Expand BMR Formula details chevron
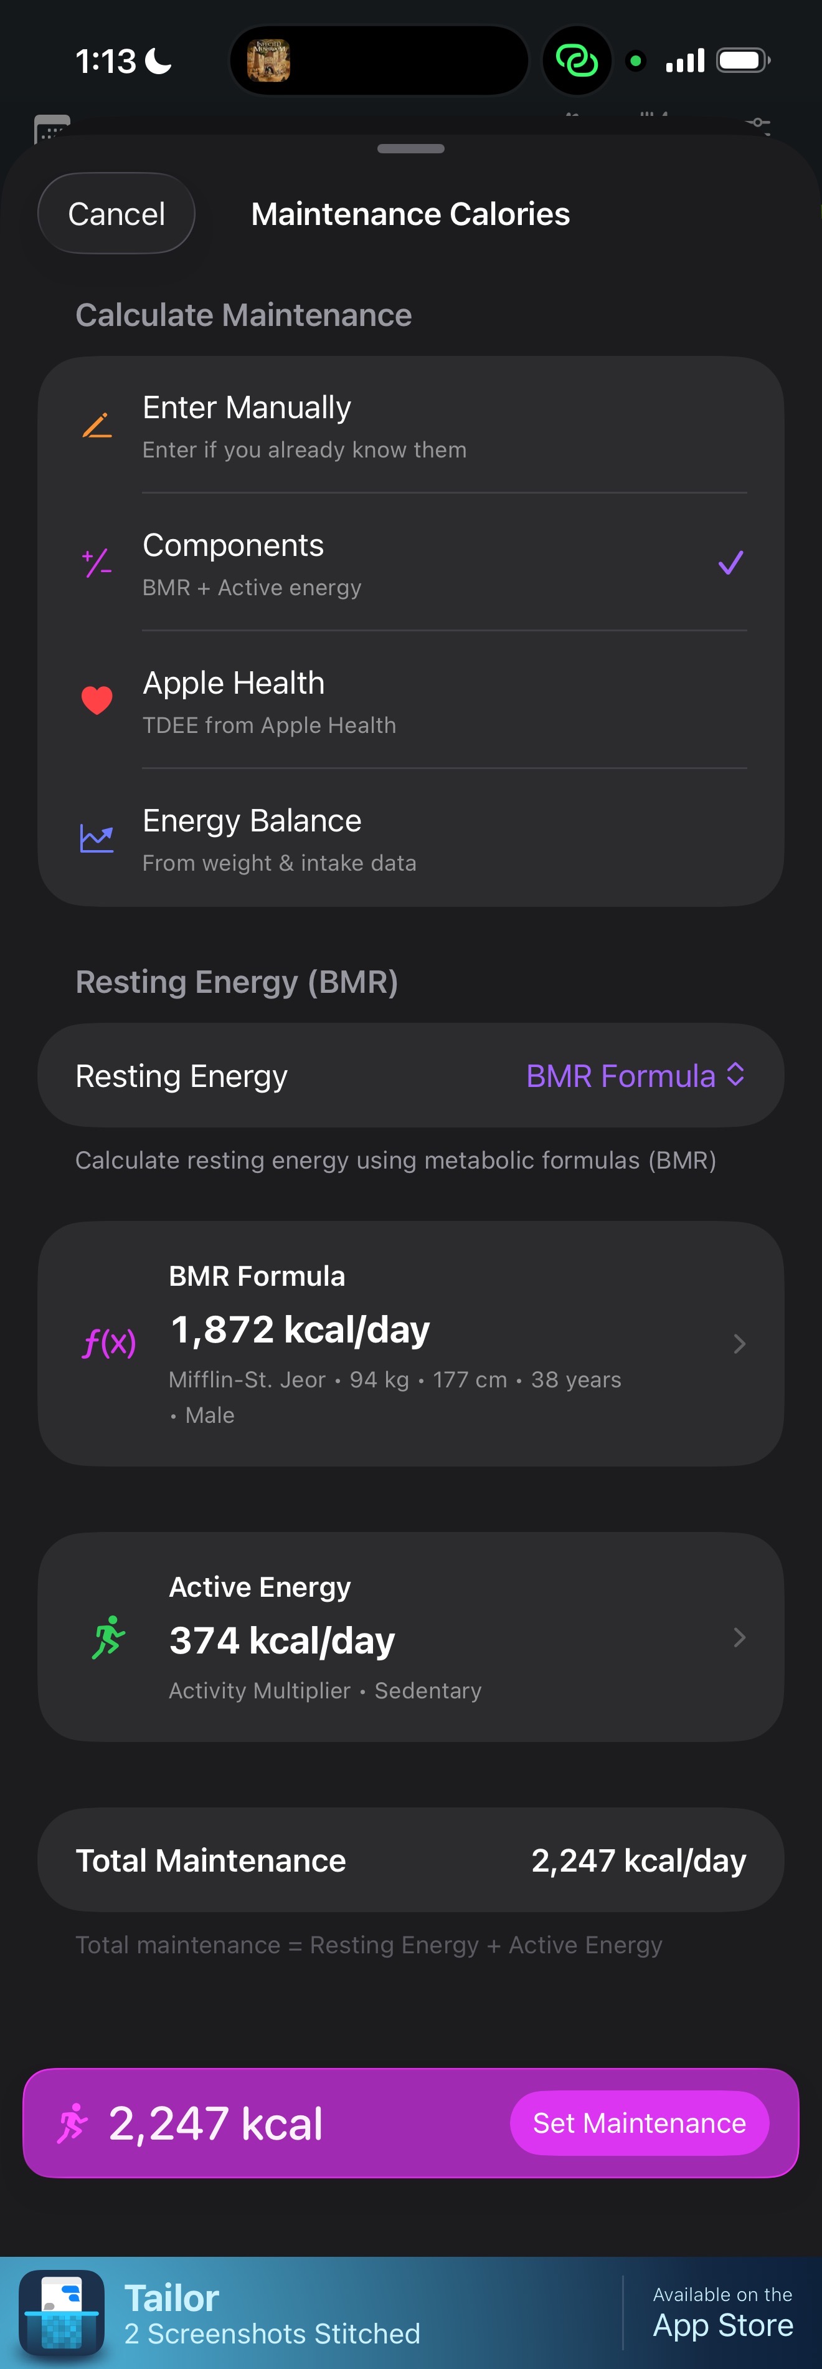Screen dimensions: 822x2369 coord(739,1344)
